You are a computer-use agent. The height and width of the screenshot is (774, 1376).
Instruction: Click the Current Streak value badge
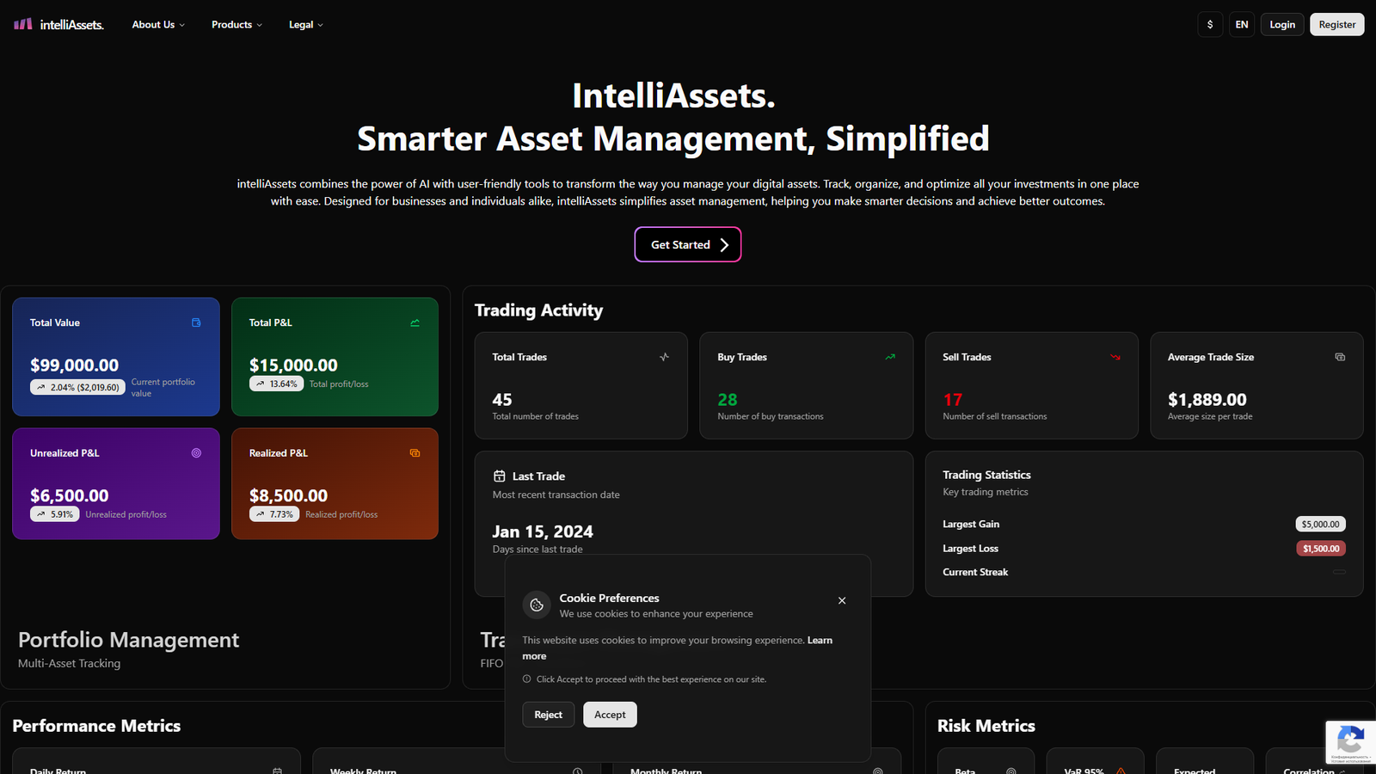point(1339,572)
